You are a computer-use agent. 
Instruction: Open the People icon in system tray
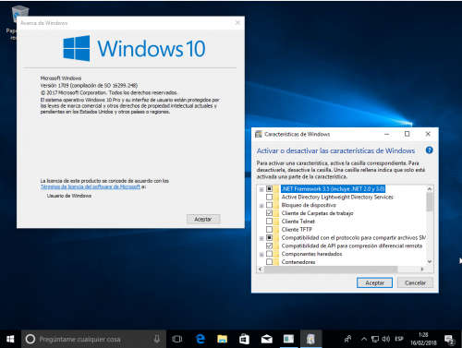click(x=347, y=339)
